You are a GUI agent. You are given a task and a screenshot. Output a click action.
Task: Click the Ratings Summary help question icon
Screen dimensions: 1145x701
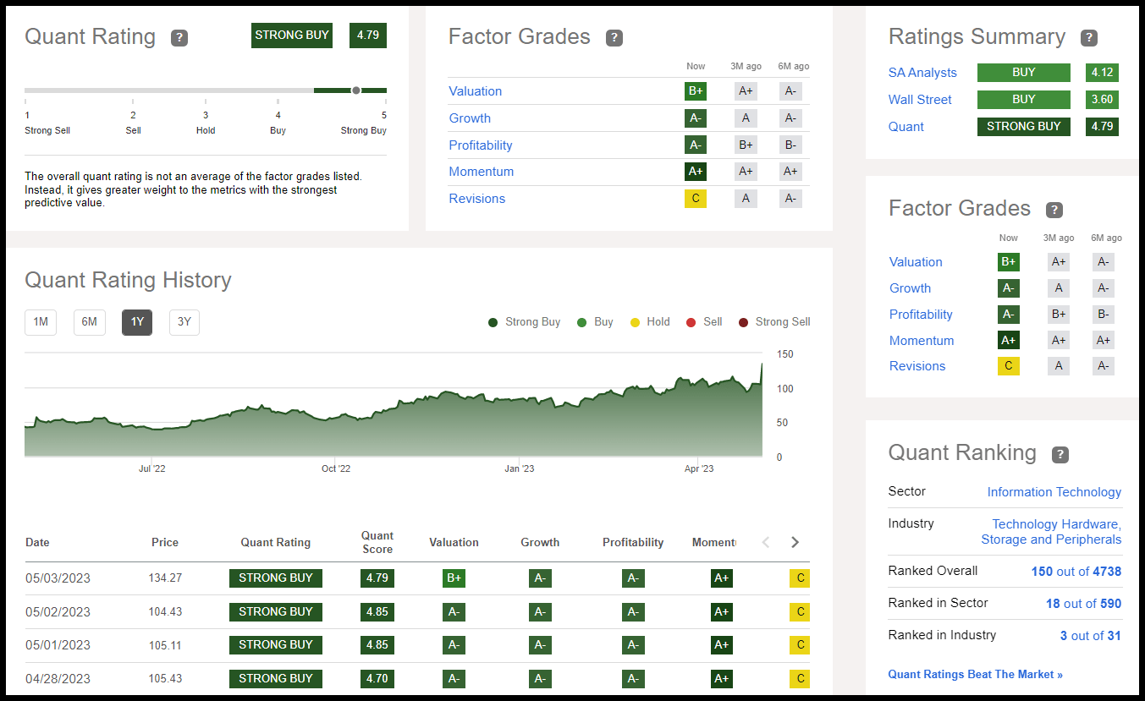(1089, 38)
